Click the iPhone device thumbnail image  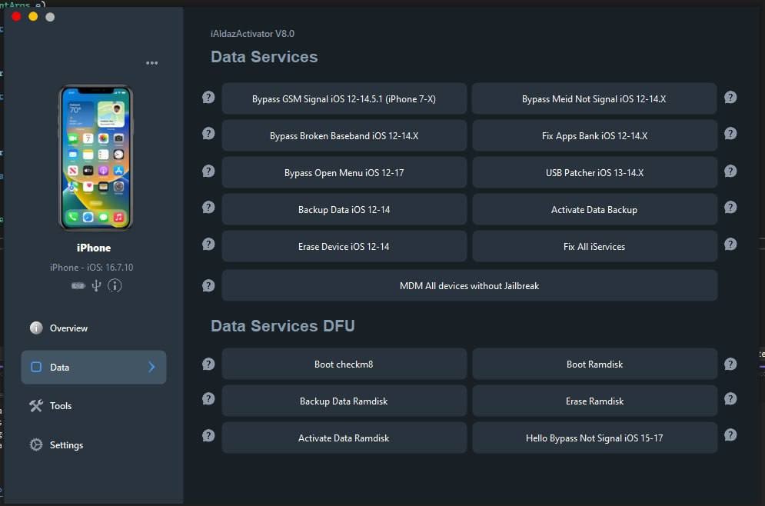pyautogui.click(x=95, y=157)
